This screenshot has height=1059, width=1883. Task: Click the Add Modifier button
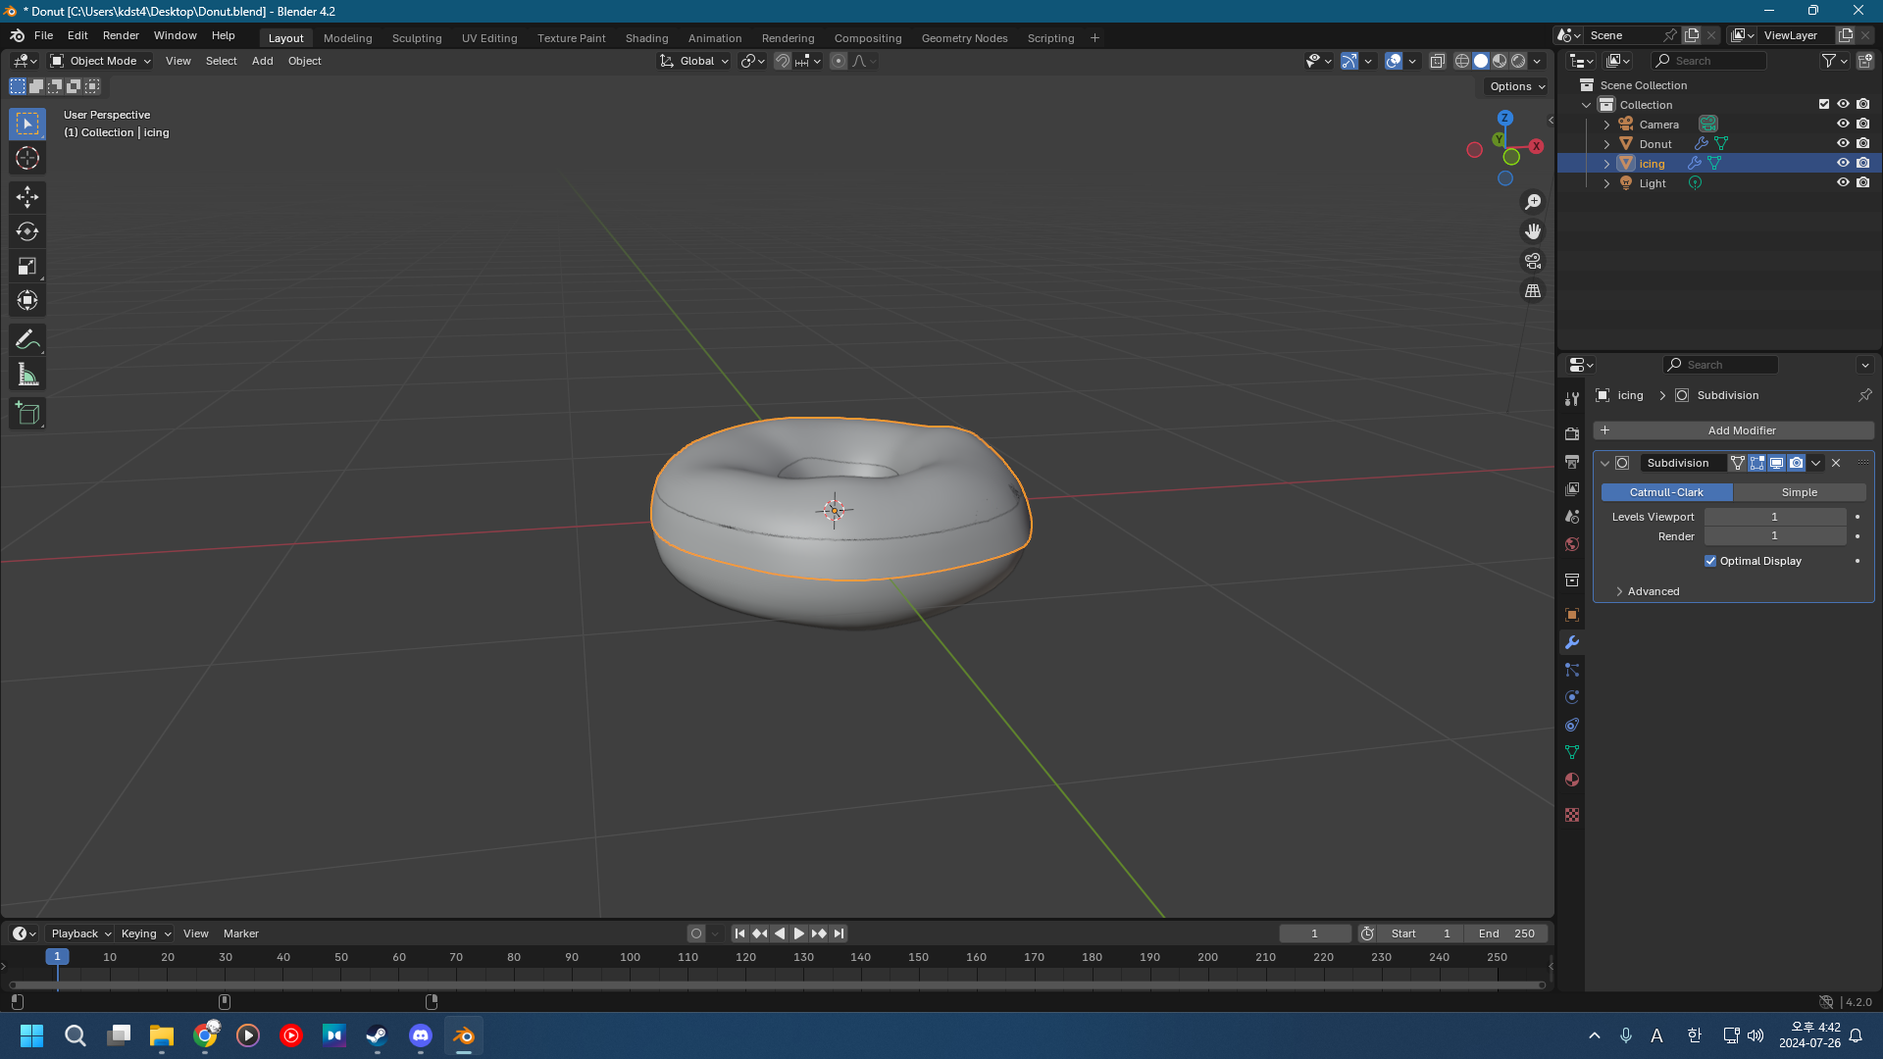[1733, 430]
